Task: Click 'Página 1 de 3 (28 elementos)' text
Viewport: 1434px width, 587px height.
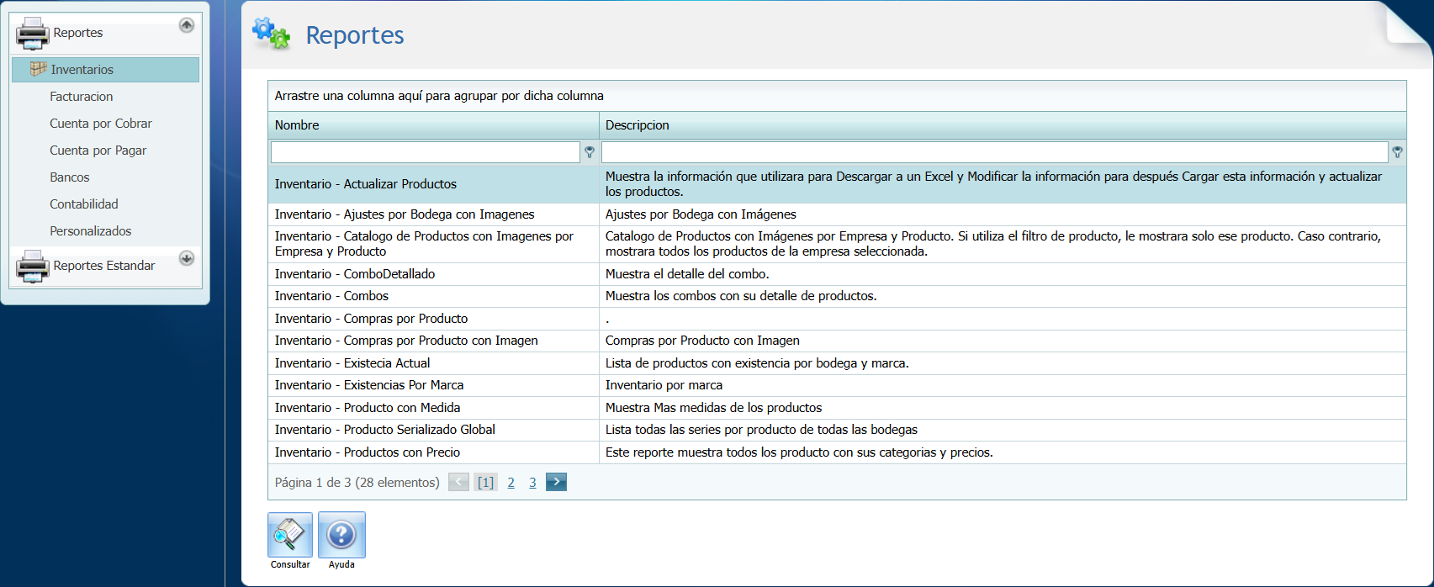Action: pyautogui.click(x=357, y=483)
